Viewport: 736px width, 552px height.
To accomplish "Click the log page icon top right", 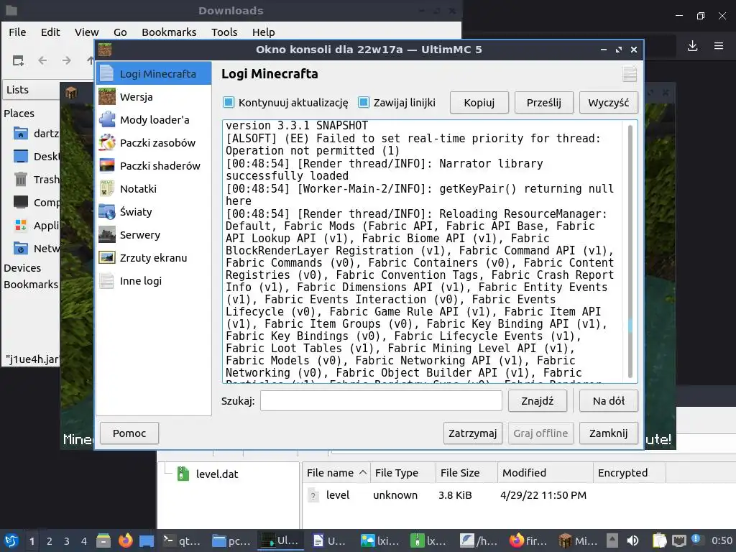I will (630, 74).
